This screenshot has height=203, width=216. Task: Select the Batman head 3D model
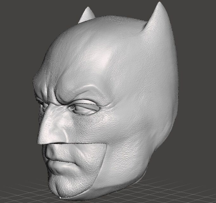pyautogui.click(x=105, y=101)
